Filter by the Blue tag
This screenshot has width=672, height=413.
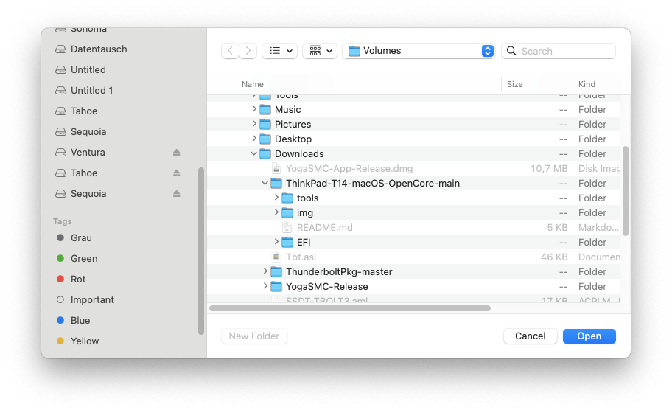(80, 320)
